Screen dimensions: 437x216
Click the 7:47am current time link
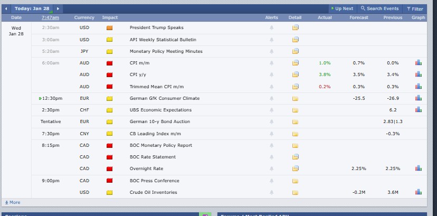(50, 17)
